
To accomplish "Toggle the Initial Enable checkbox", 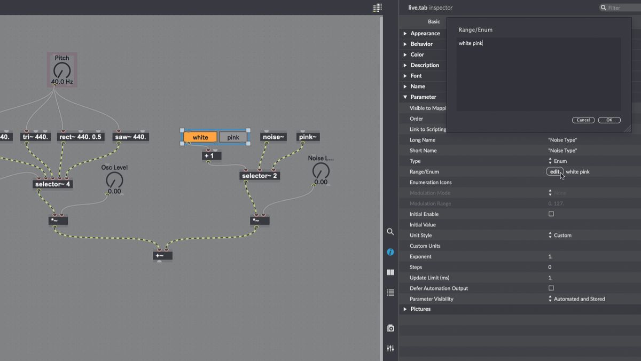I will [x=551, y=214].
